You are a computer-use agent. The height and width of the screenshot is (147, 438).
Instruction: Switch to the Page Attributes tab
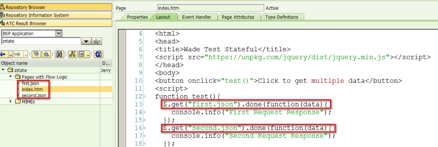(238, 17)
